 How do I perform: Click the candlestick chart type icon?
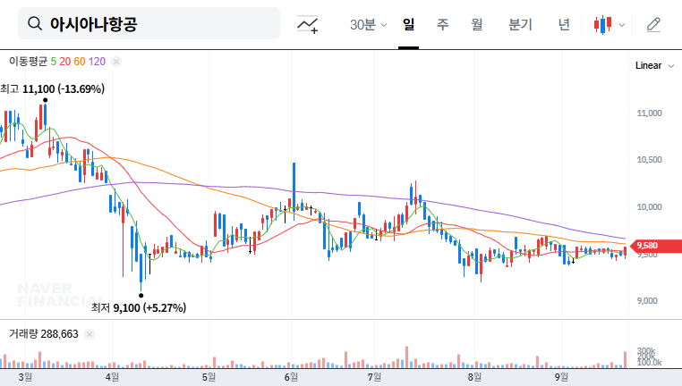[x=603, y=25]
